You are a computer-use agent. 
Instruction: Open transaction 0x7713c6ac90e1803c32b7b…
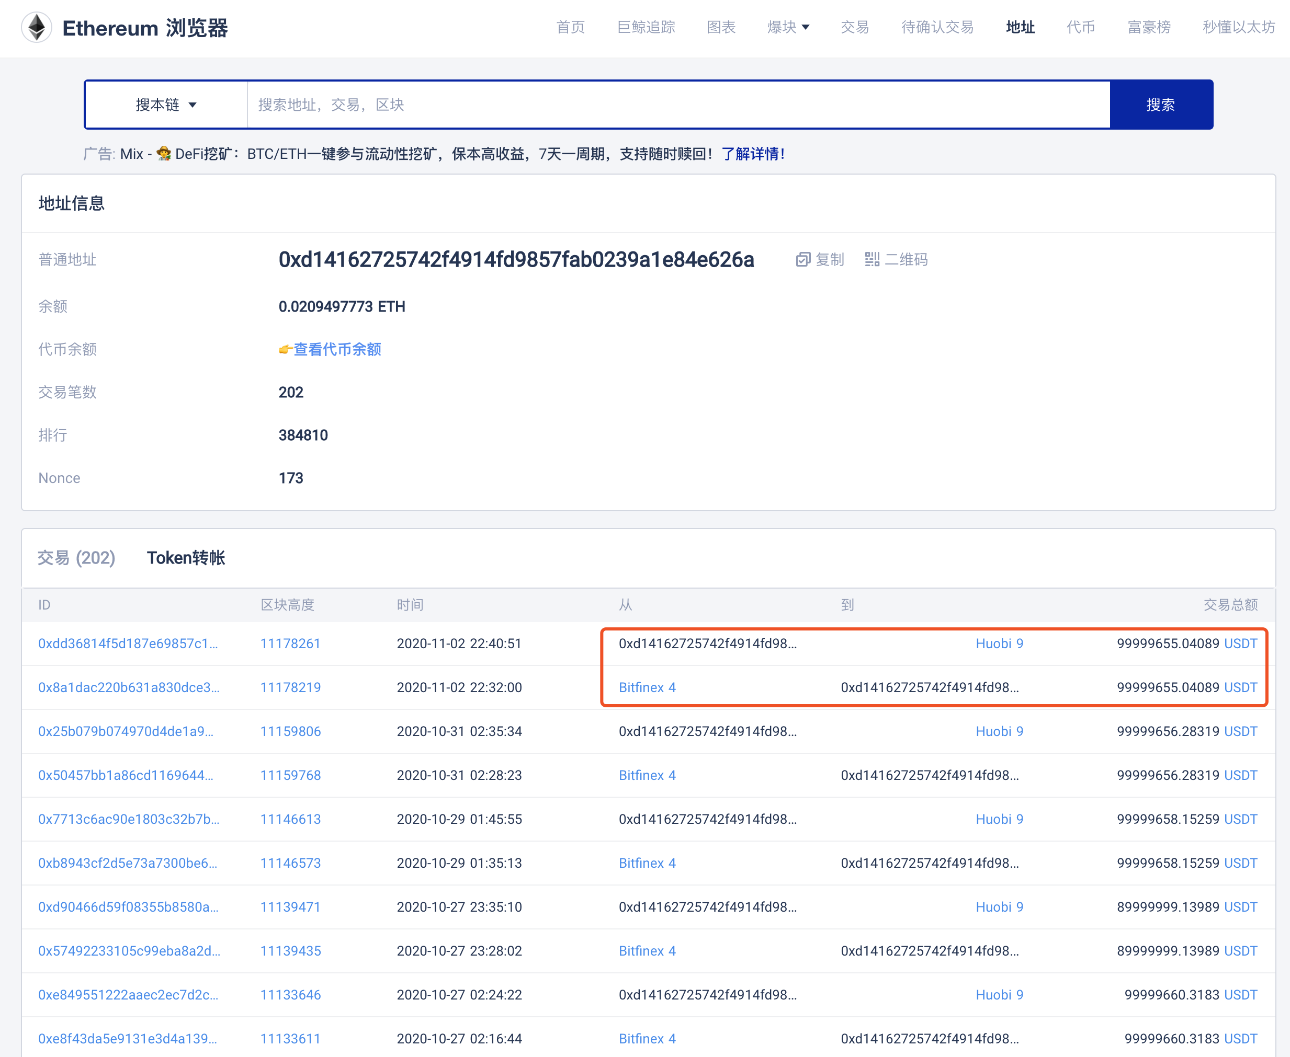129,819
